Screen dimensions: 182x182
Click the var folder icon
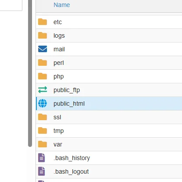pos(43,144)
